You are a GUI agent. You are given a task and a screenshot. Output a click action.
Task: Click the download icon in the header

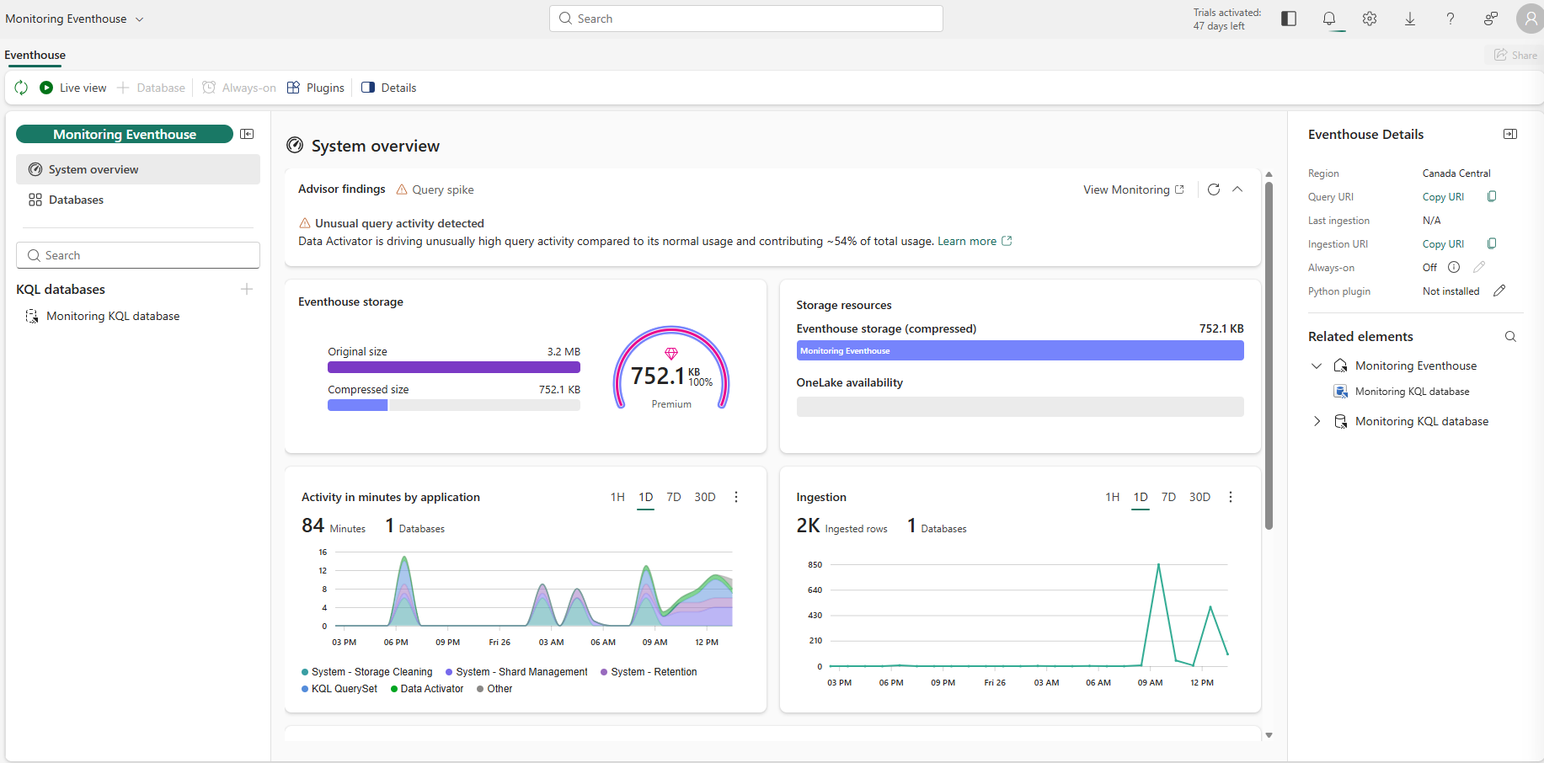1410,19
